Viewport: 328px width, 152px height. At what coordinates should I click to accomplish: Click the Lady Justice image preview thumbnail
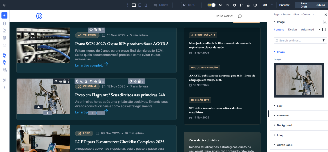pyautogui.click(x=299, y=80)
